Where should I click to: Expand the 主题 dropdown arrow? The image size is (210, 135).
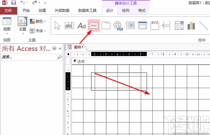[23, 34]
